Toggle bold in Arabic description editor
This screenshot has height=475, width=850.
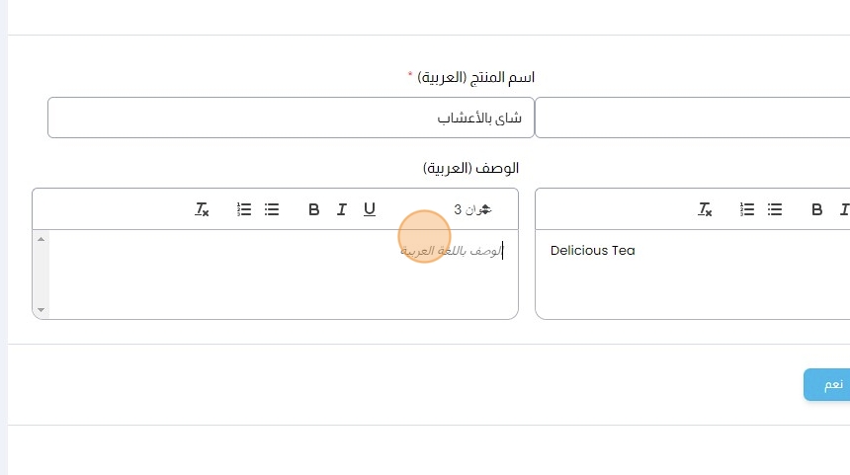point(314,209)
